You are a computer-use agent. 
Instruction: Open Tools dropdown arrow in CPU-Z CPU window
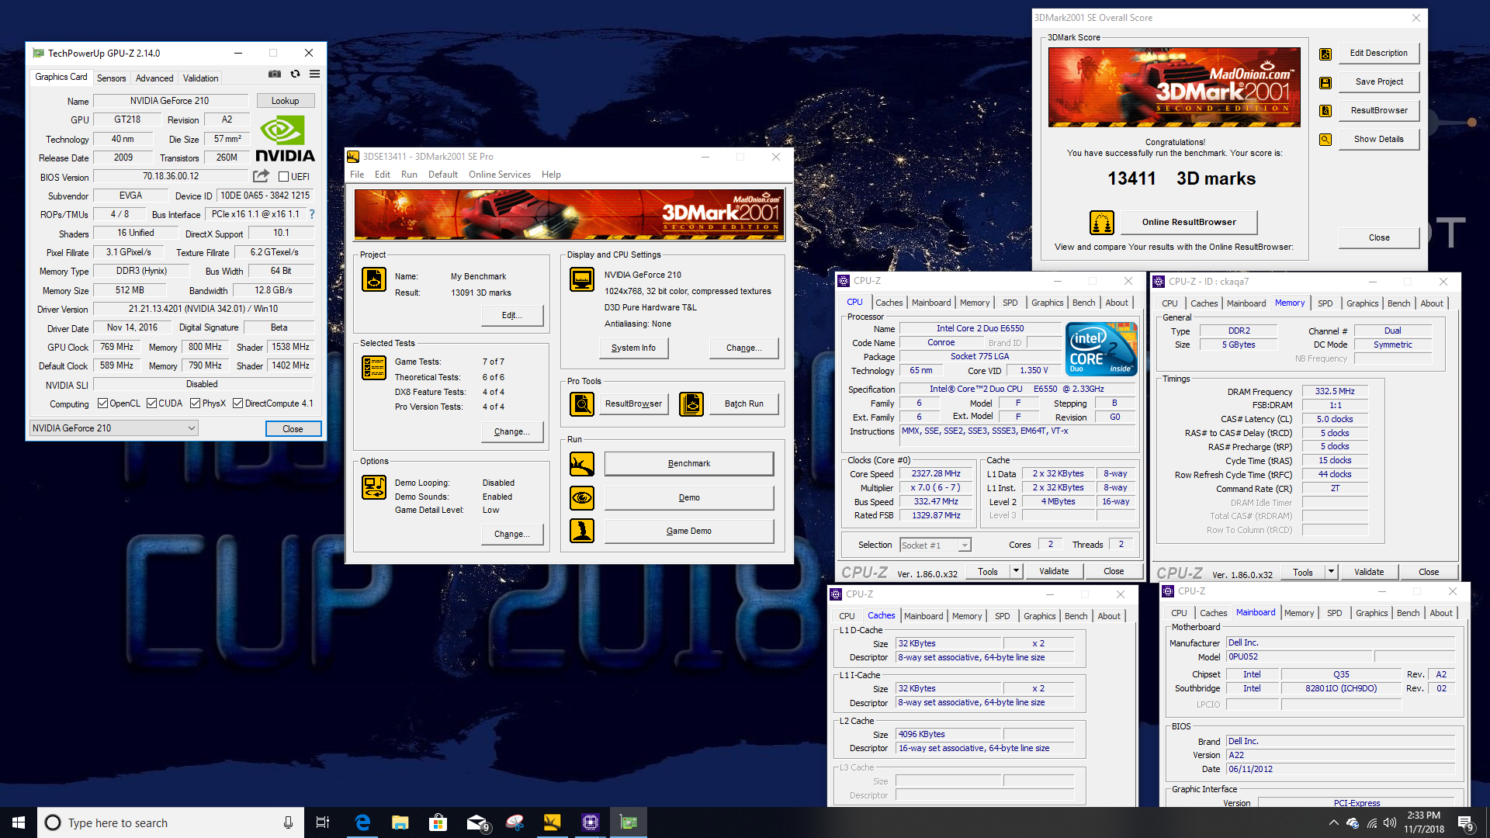tap(1016, 571)
